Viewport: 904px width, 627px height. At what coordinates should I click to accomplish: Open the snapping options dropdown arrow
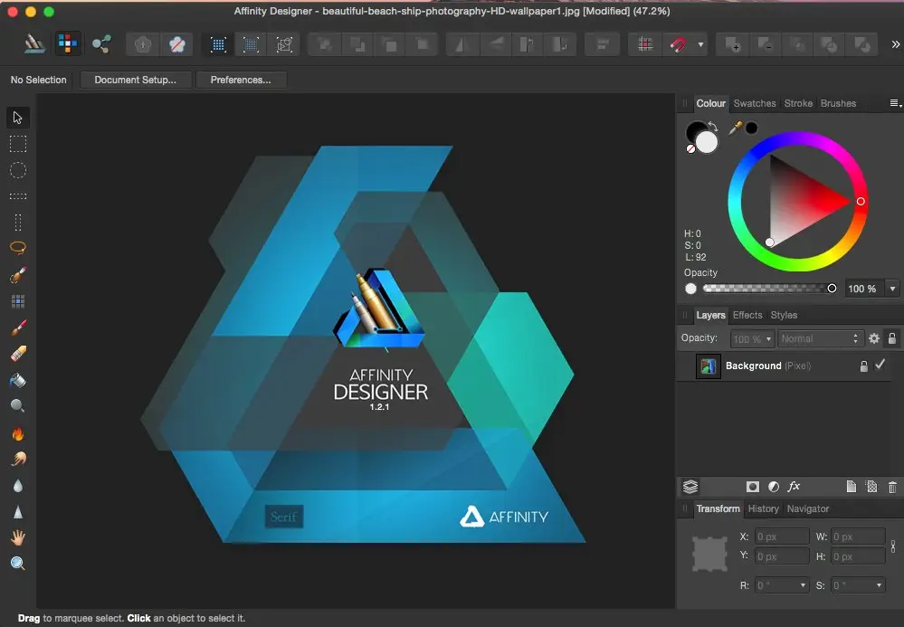coord(700,44)
